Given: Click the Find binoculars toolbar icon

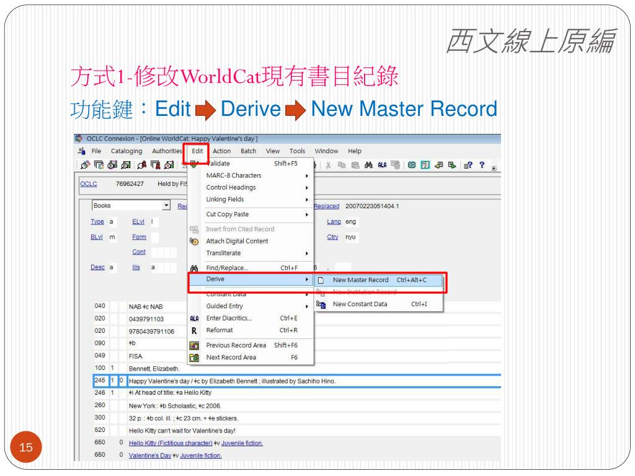Looking at the screenshot, I should (368, 165).
